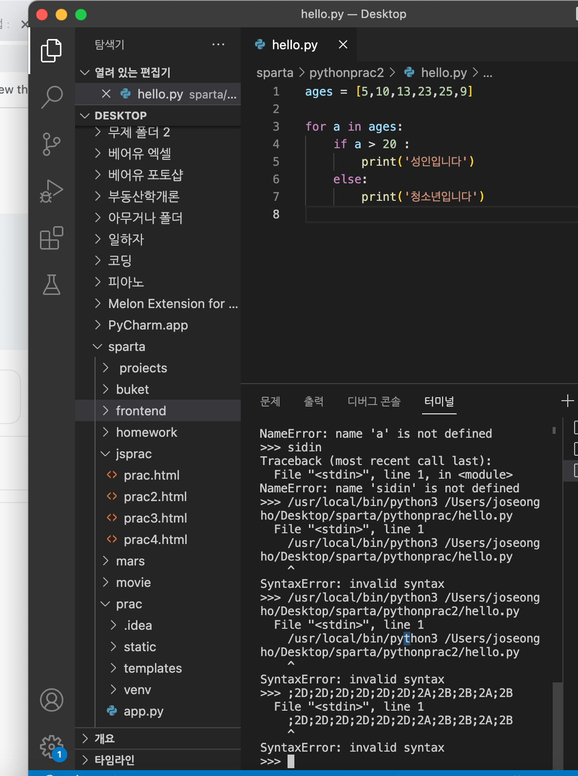Collapse the 열려 있는 편집기 section

click(x=158, y=73)
